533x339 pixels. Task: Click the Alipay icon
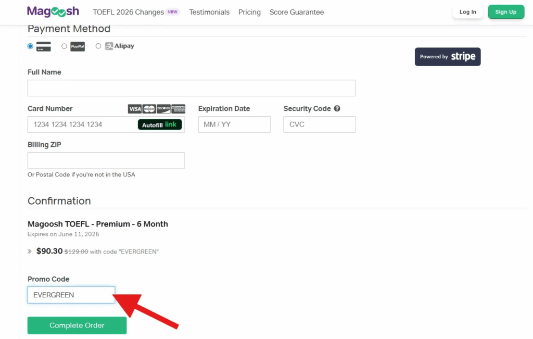(119, 46)
